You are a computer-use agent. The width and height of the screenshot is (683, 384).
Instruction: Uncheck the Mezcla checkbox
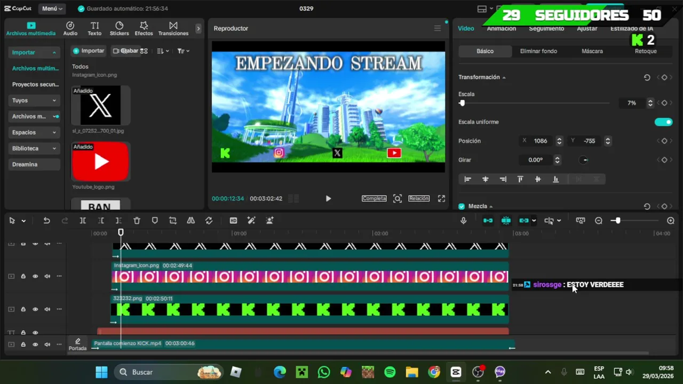click(x=462, y=206)
